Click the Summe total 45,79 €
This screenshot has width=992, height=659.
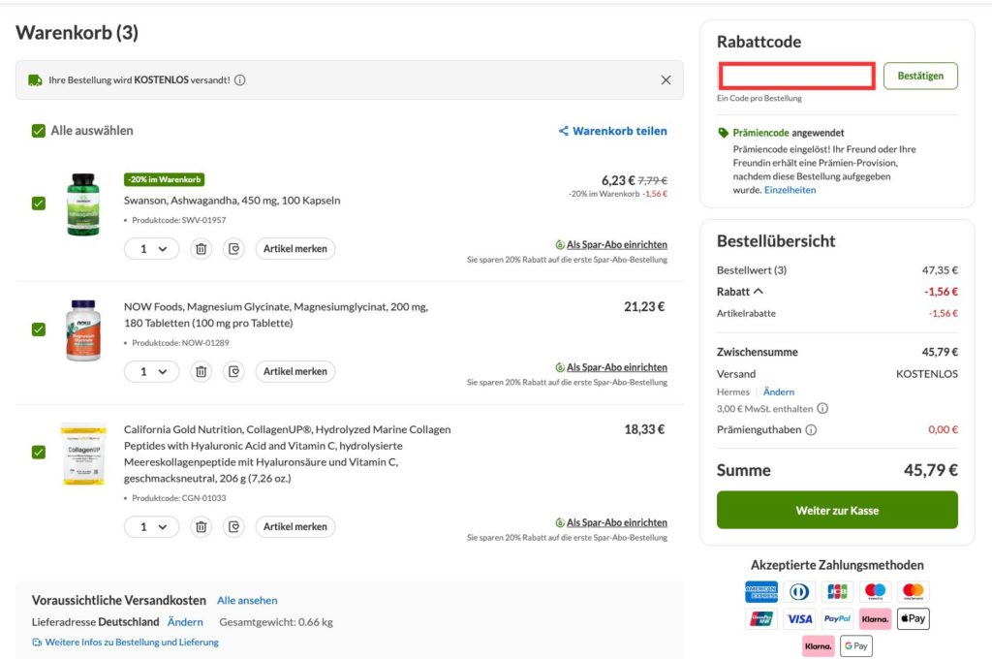click(931, 470)
